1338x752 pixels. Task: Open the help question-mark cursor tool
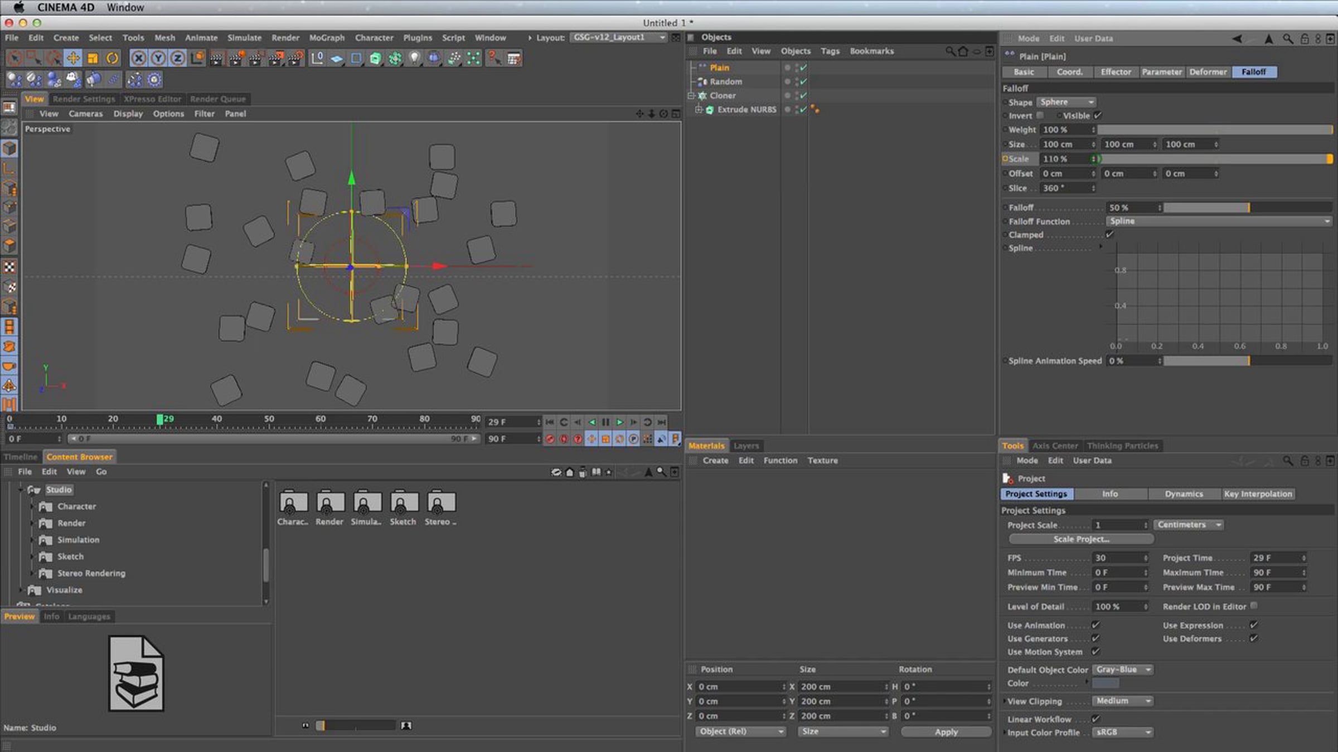point(493,58)
